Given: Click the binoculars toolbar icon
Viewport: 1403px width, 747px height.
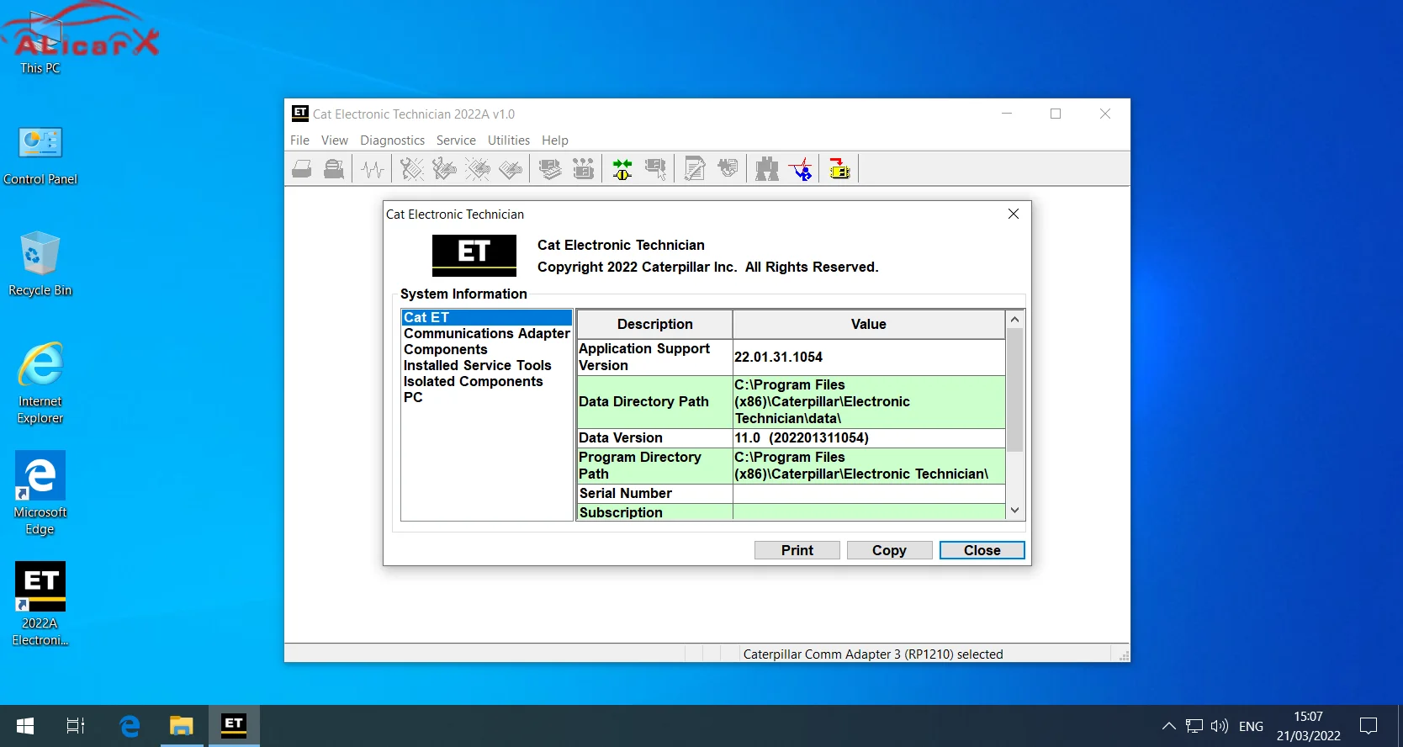Looking at the screenshot, I should [766, 169].
